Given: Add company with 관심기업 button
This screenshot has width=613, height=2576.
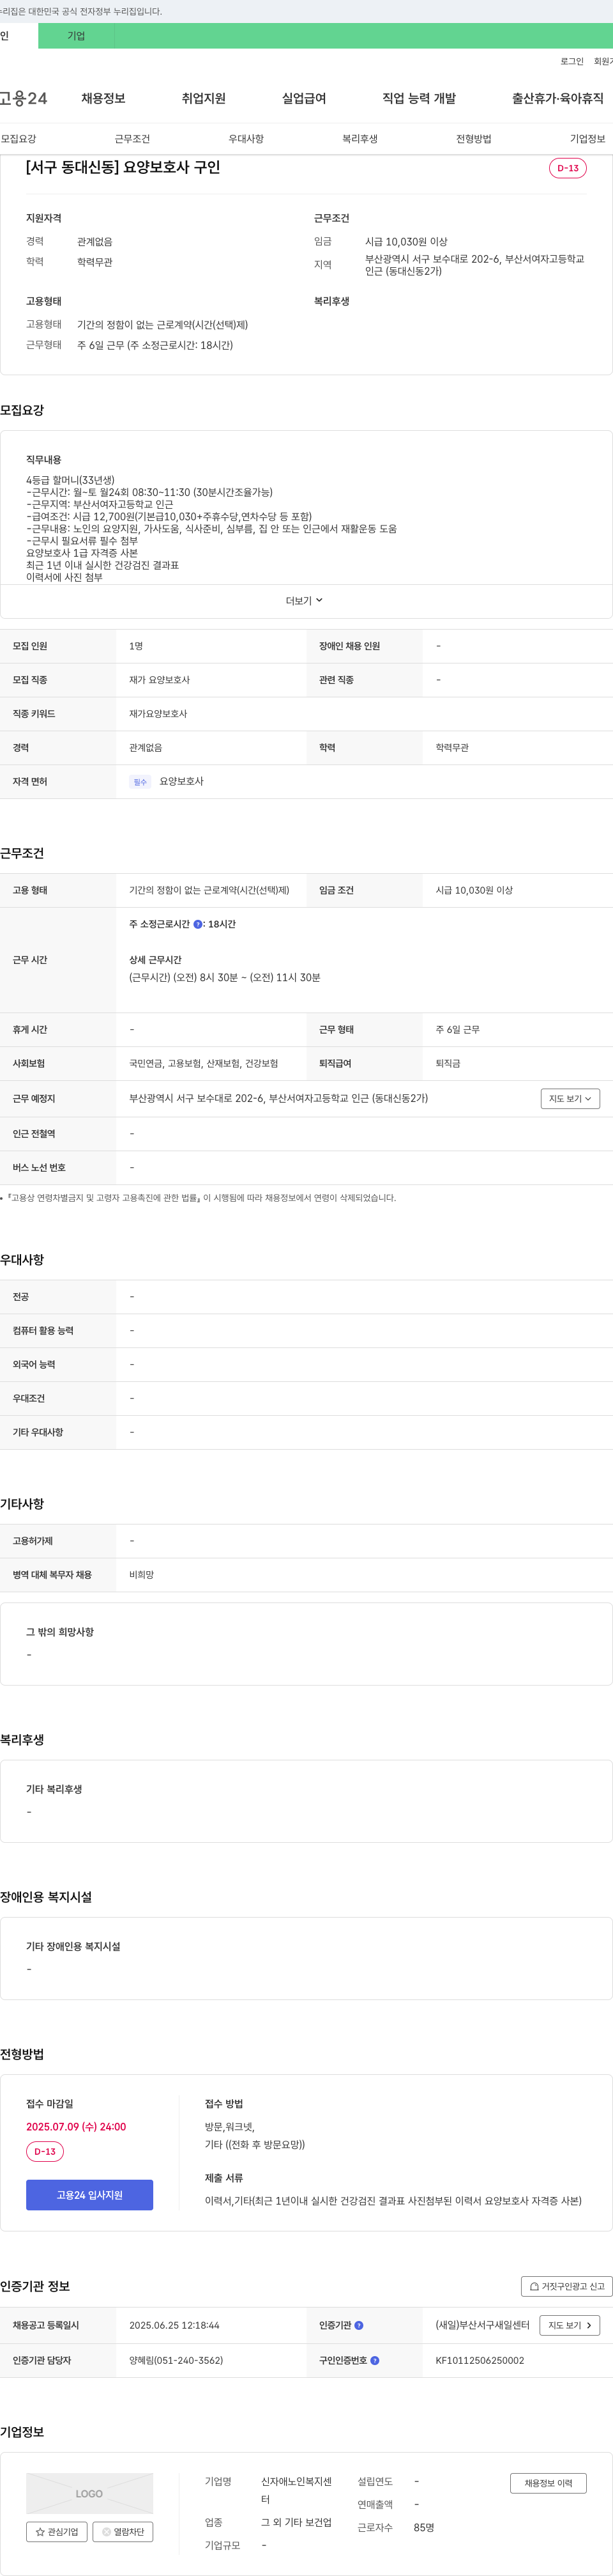Looking at the screenshot, I should (x=57, y=2531).
